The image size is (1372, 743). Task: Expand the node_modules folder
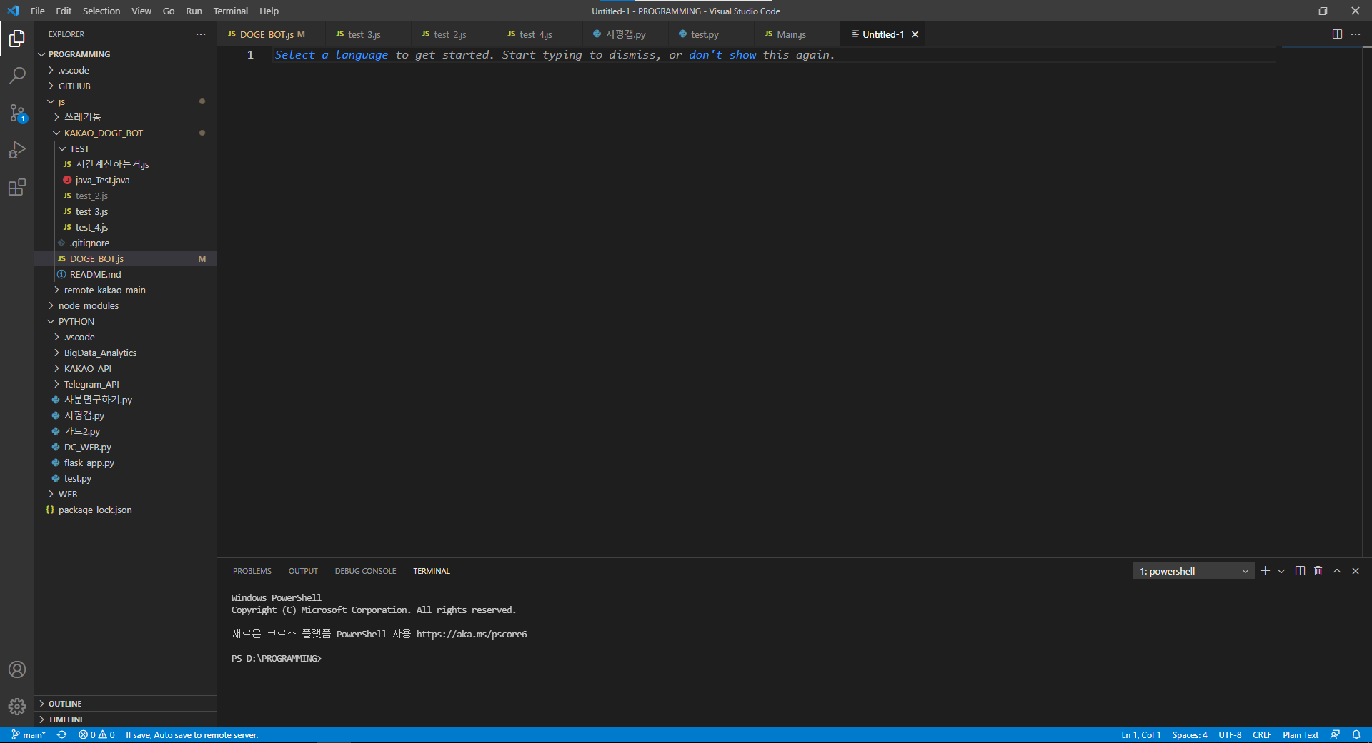coord(89,305)
